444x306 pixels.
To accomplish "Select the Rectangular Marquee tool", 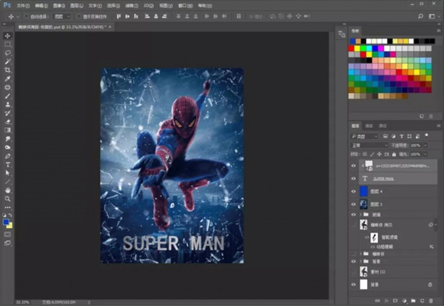I will pos(8,44).
